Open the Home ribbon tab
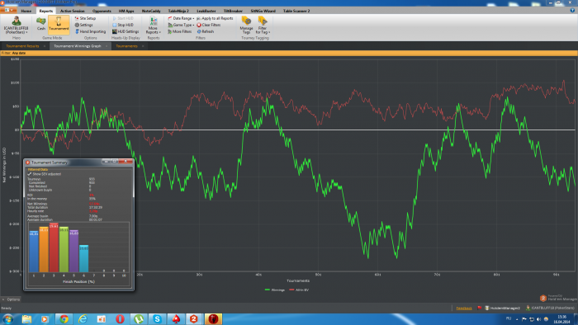The image size is (578, 325). click(26, 11)
